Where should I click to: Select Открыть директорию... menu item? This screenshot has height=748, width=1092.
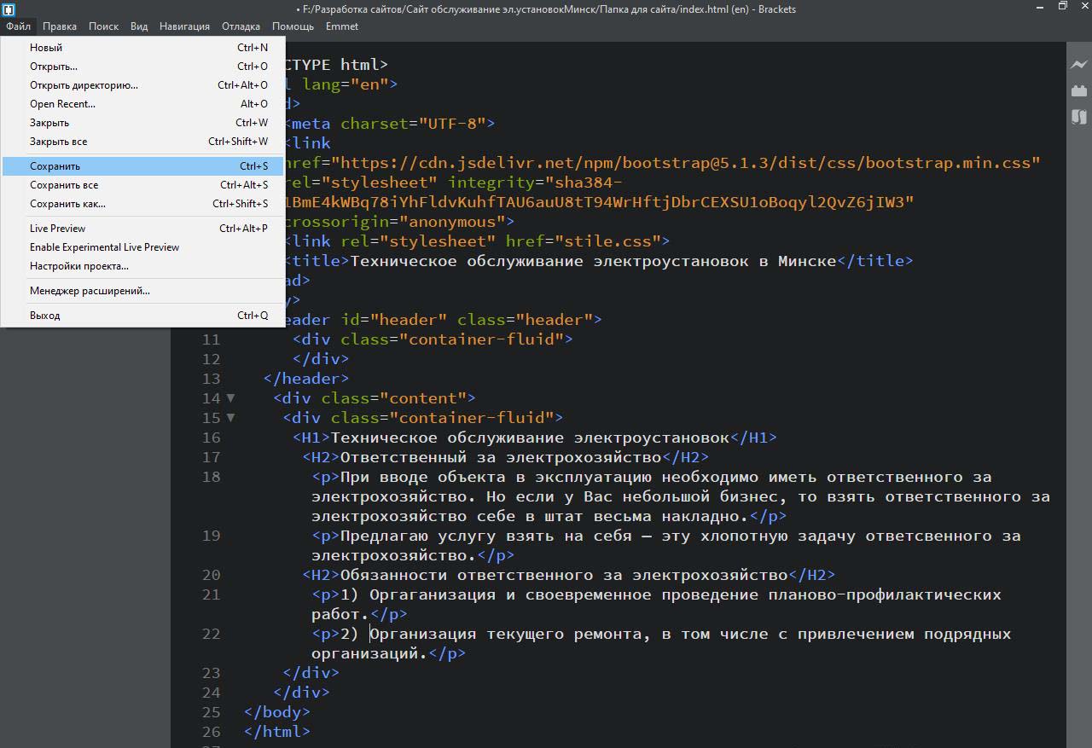click(84, 85)
